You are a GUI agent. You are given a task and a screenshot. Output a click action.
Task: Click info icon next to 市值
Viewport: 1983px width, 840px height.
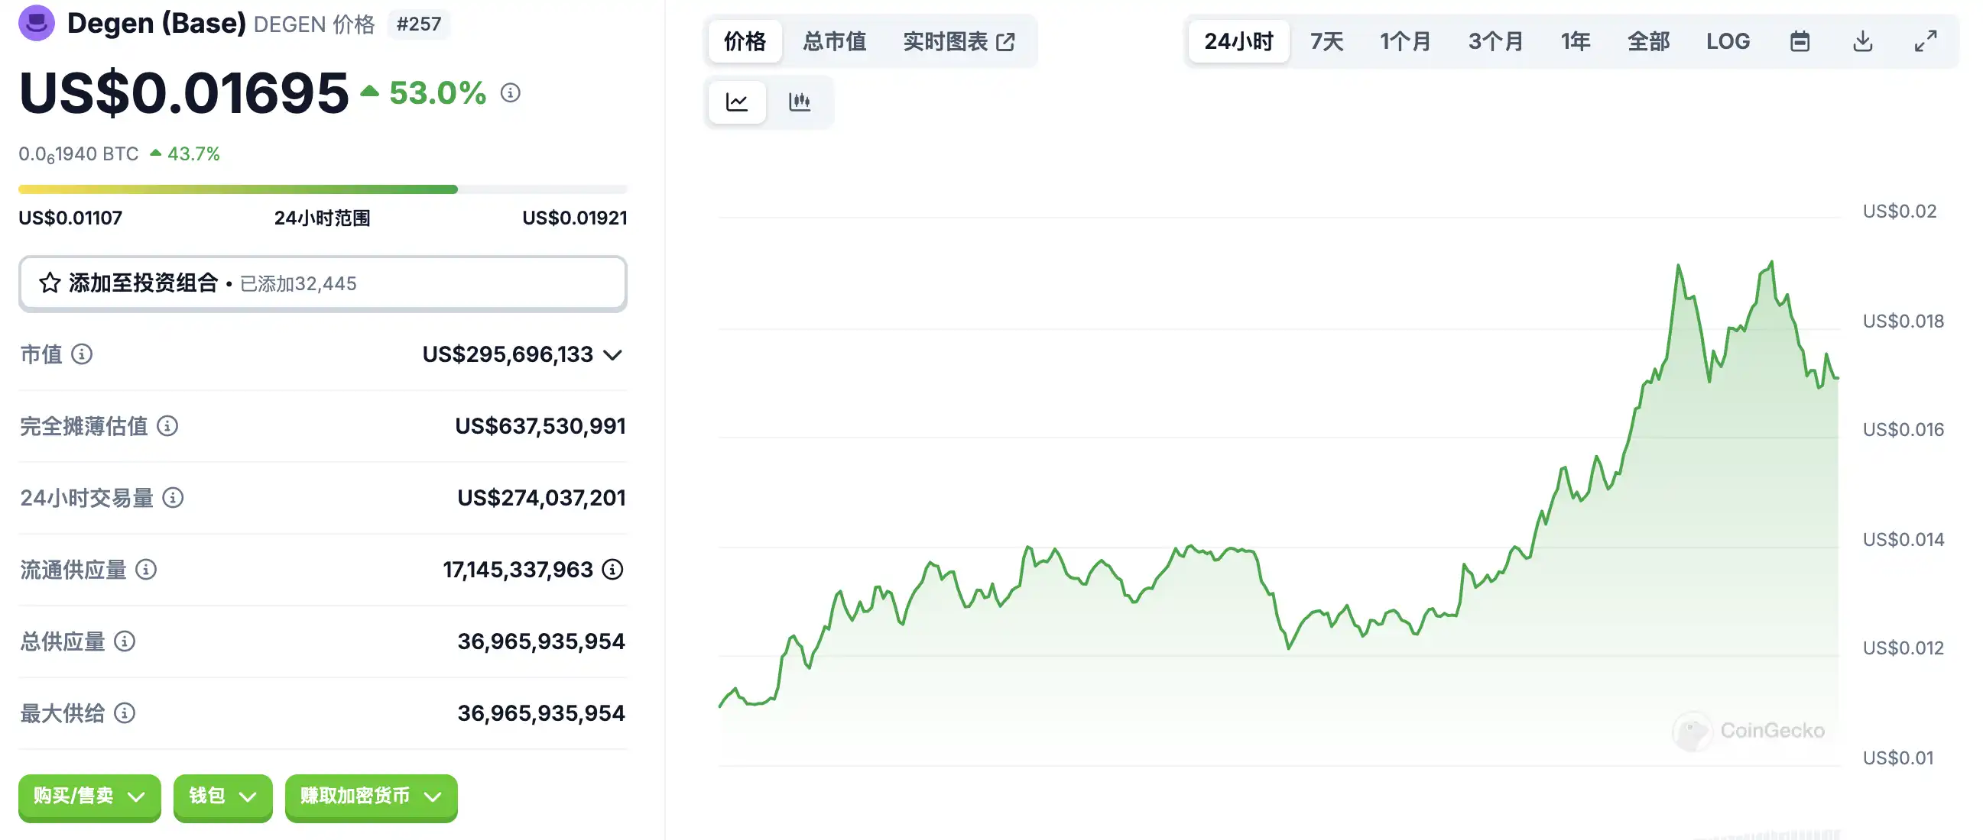82,354
